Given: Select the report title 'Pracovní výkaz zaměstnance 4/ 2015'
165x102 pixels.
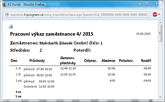Looking at the screenshot, I should (51, 34).
